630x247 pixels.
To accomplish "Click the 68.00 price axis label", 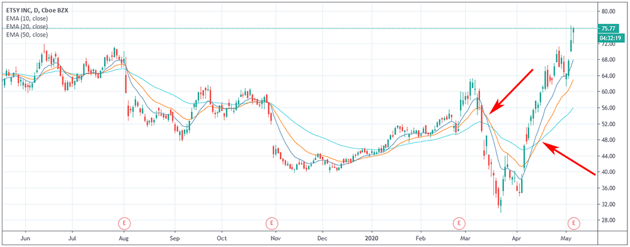I will [x=609, y=60].
